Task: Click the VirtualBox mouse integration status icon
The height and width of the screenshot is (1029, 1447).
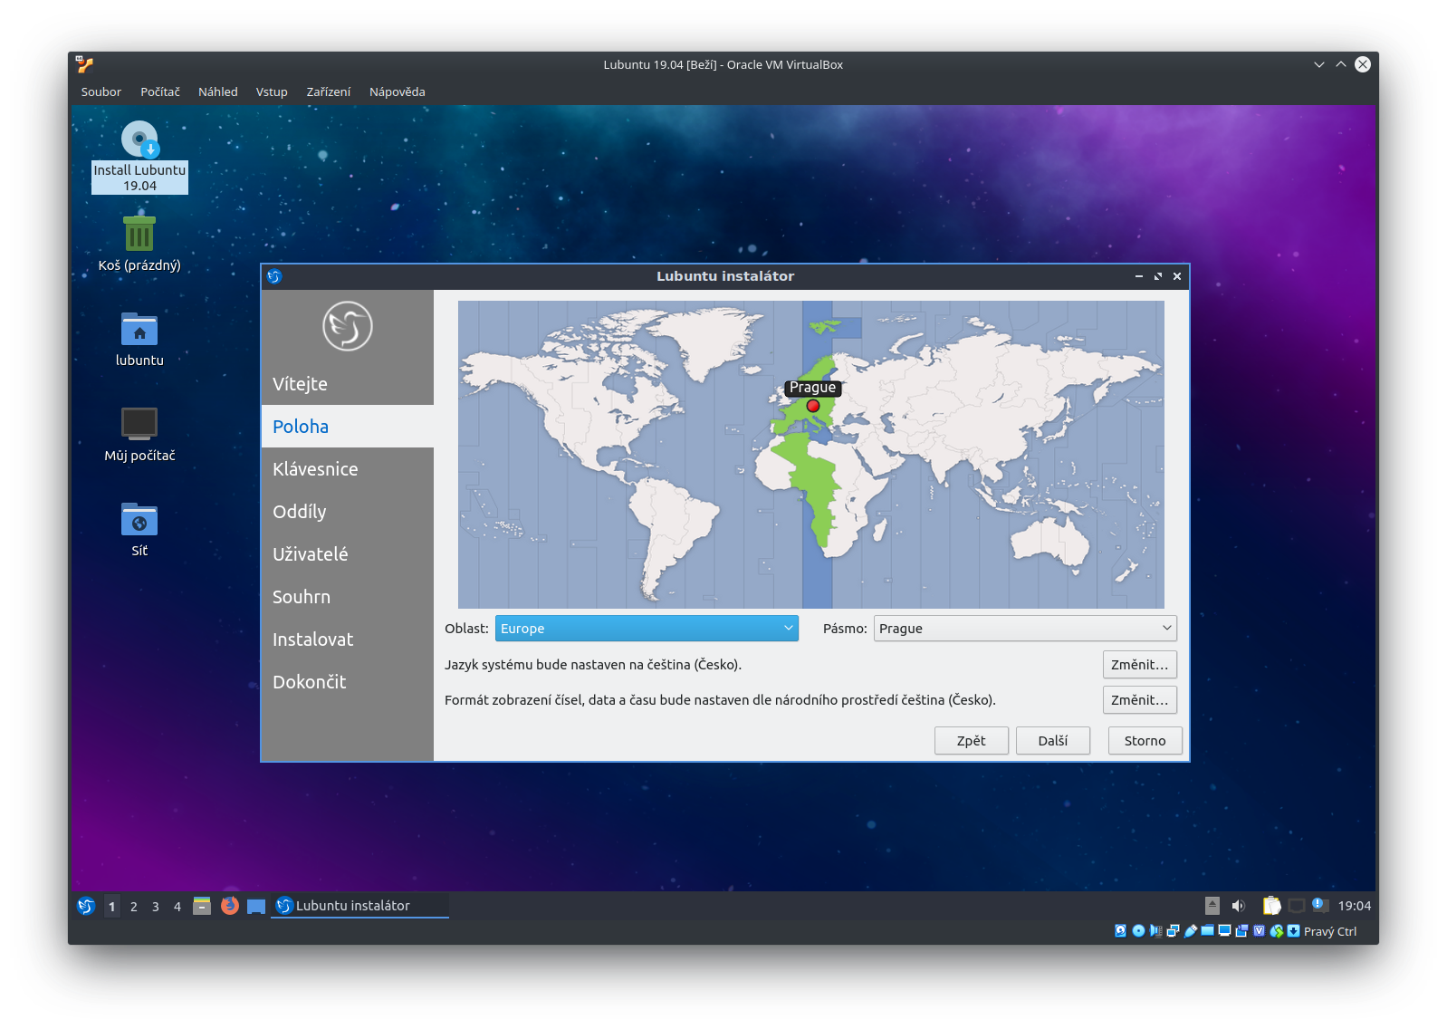Action: pos(1277,931)
